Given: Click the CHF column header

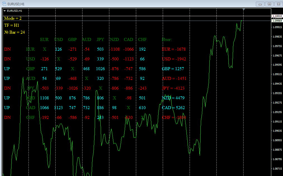Looking at the screenshot, I should point(142,40).
